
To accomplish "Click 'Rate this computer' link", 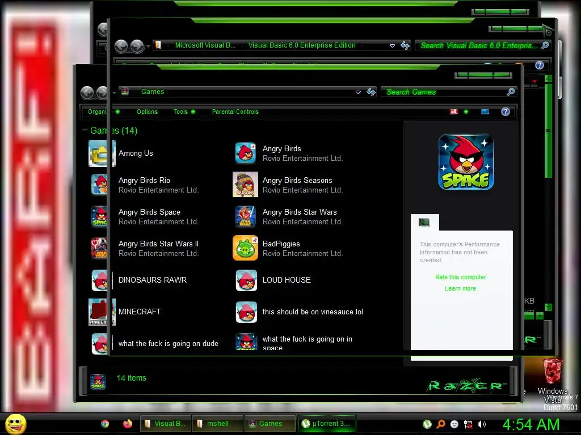I will click(461, 277).
